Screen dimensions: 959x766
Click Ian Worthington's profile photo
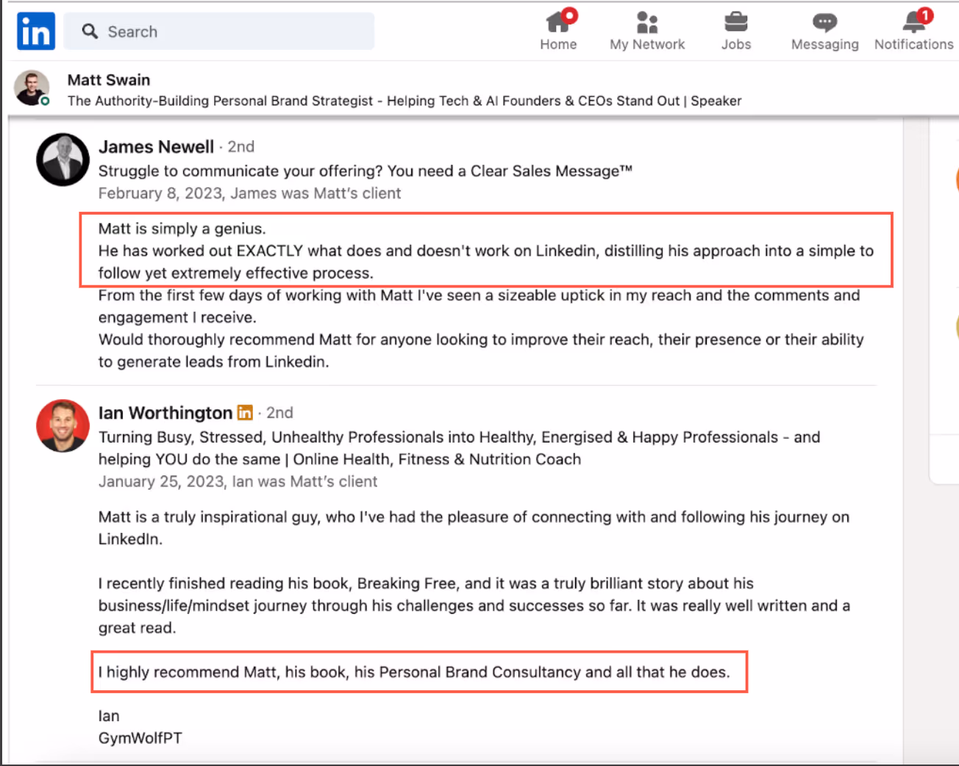[x=63, y=426]
